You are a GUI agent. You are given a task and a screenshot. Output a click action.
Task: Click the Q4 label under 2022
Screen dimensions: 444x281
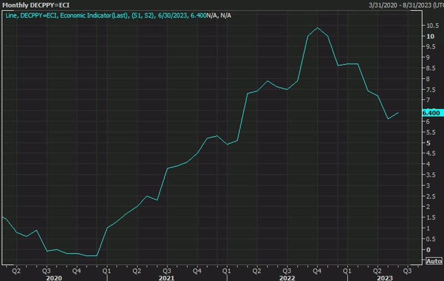[x=317, y=271]
